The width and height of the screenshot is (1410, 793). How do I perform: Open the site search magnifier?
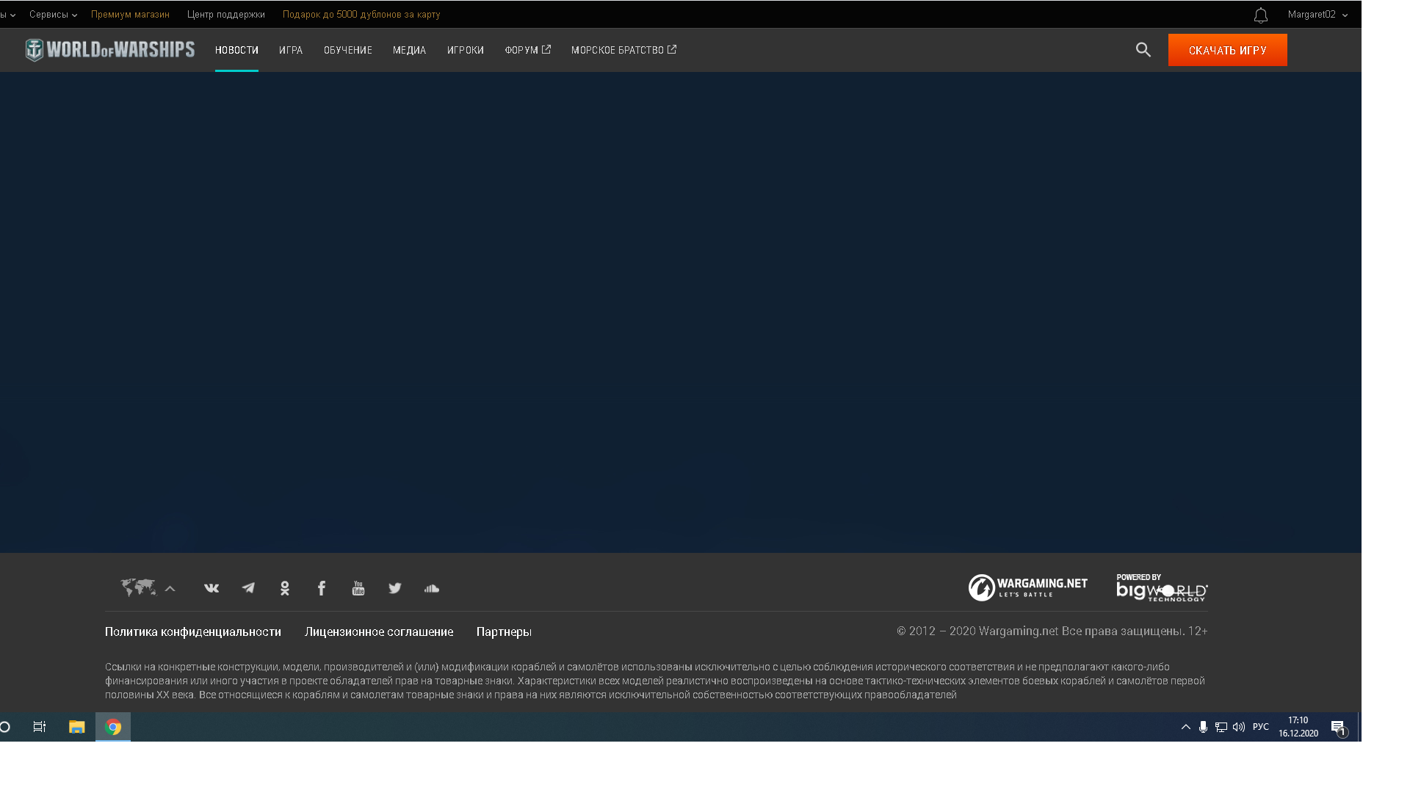pyautogui.click(x=1143, y=50)
